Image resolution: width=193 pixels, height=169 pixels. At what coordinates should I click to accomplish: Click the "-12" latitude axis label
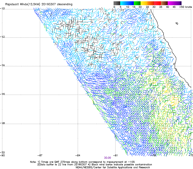click(x=2, y=37)
